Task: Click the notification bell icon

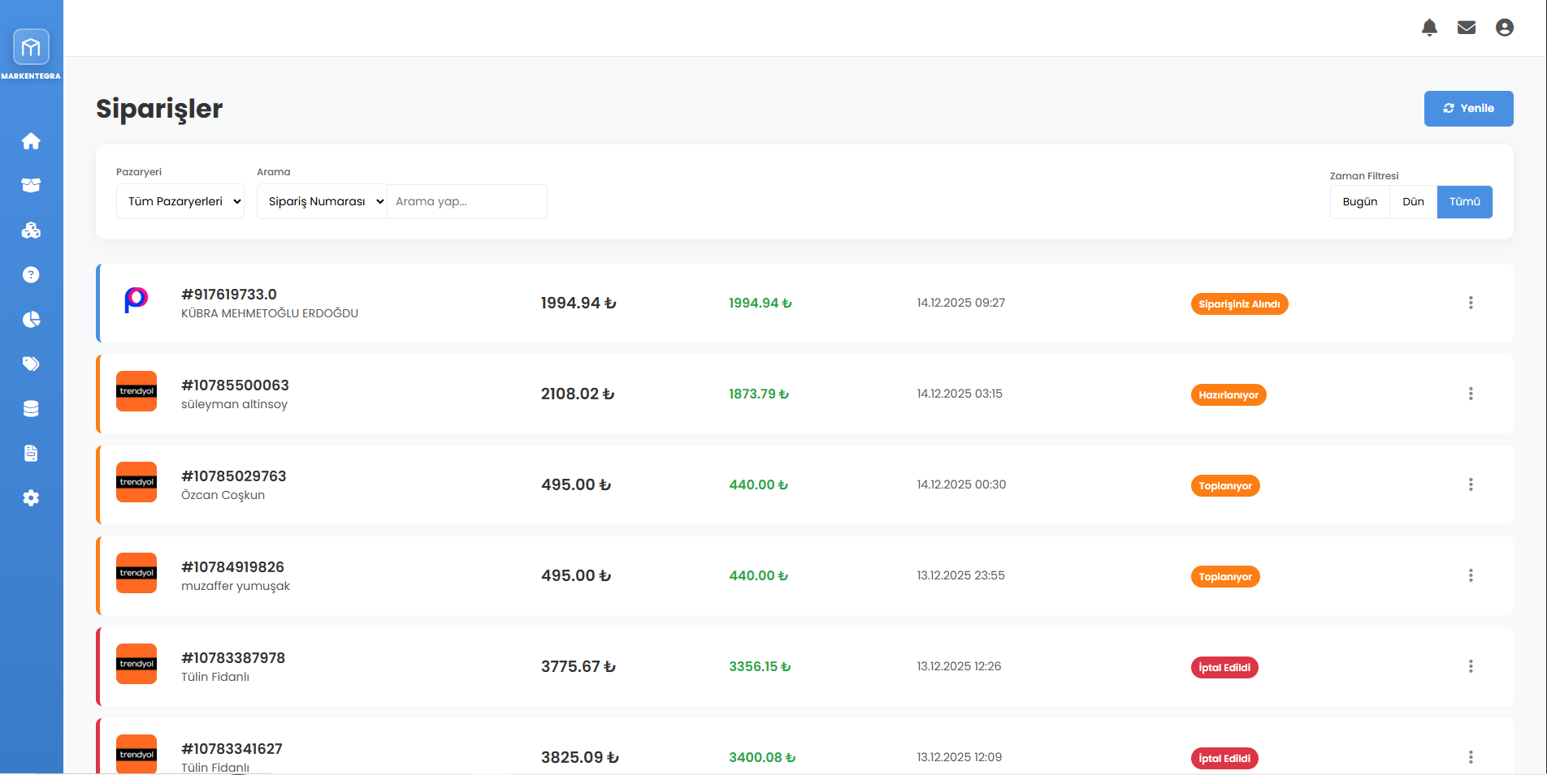Action: point(1429,28)
